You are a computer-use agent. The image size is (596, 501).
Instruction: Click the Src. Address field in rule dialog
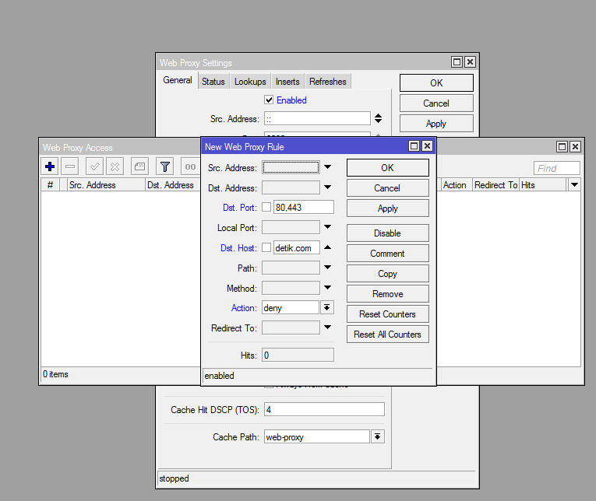click(291, 167)
